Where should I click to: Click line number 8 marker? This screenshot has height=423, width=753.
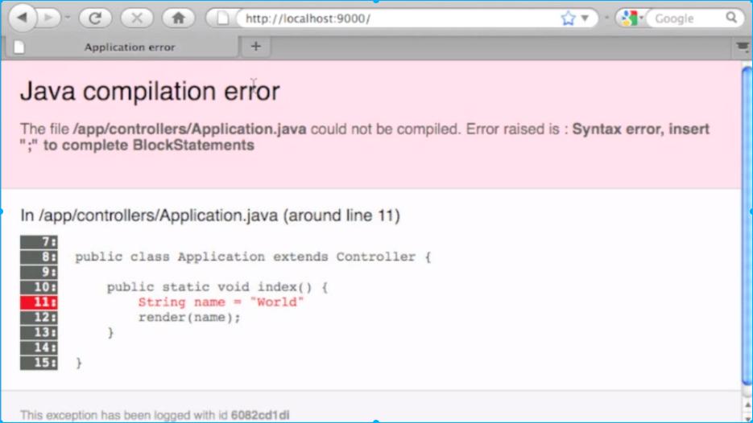[x=39, y=257]
